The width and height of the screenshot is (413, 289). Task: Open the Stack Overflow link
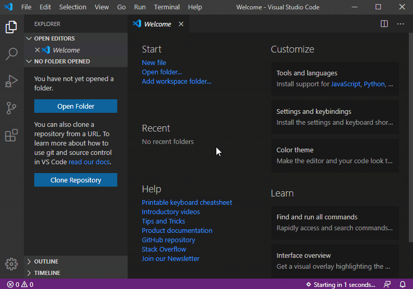[x=164, y=249]
